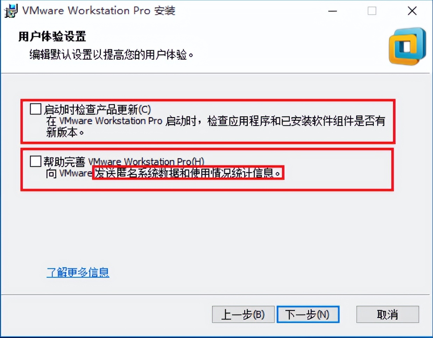Minimize the VMware installer window
433x338 pixels.
point(333,11)
